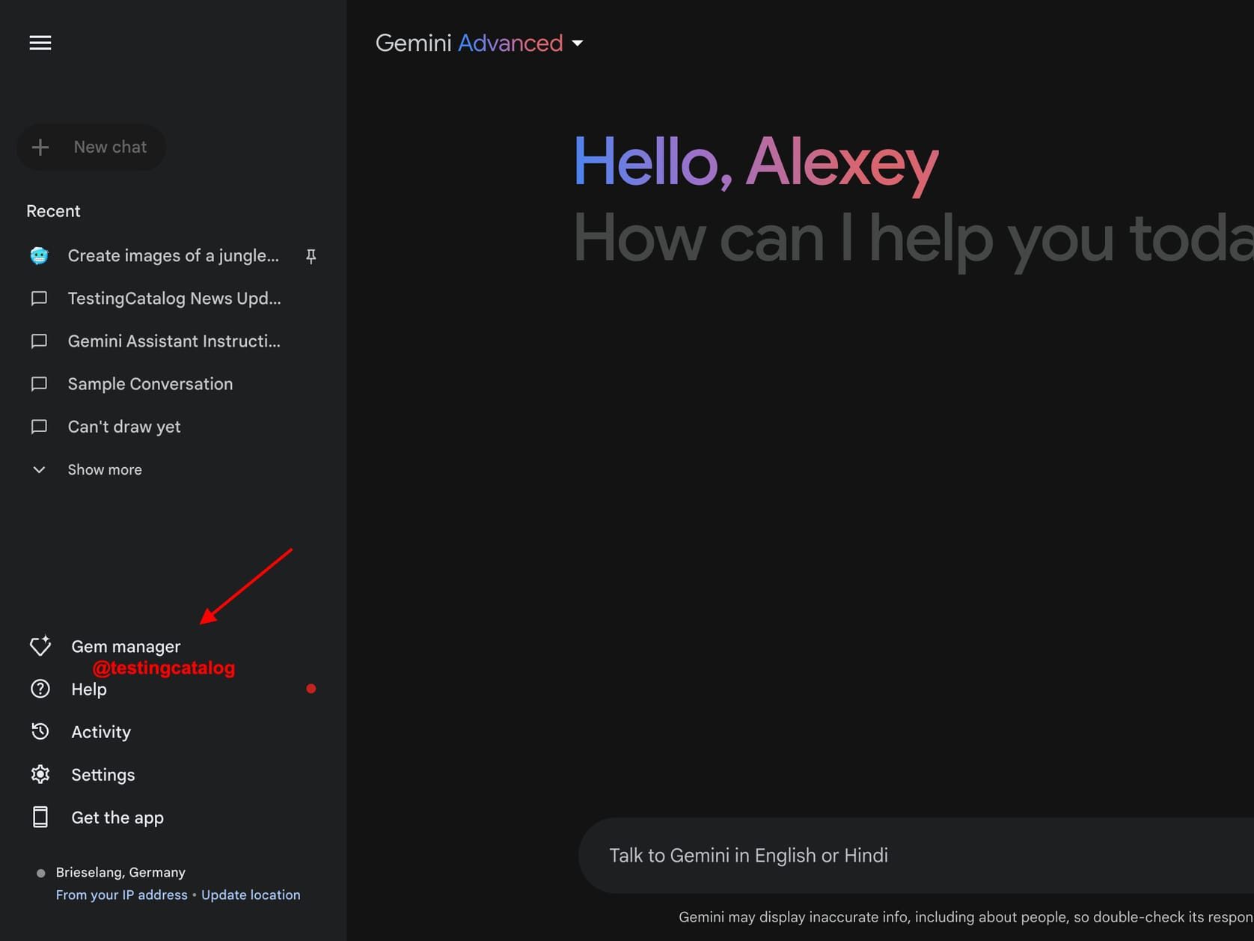Screen dimensions: 1254x941
Task: Click the Gem manager diamond icon
Action: pos(40,646)
